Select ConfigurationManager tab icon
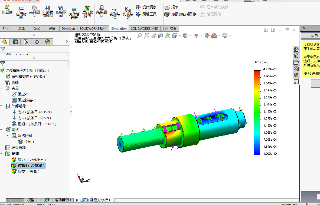320x205 pixels. [x=26, y=42]
